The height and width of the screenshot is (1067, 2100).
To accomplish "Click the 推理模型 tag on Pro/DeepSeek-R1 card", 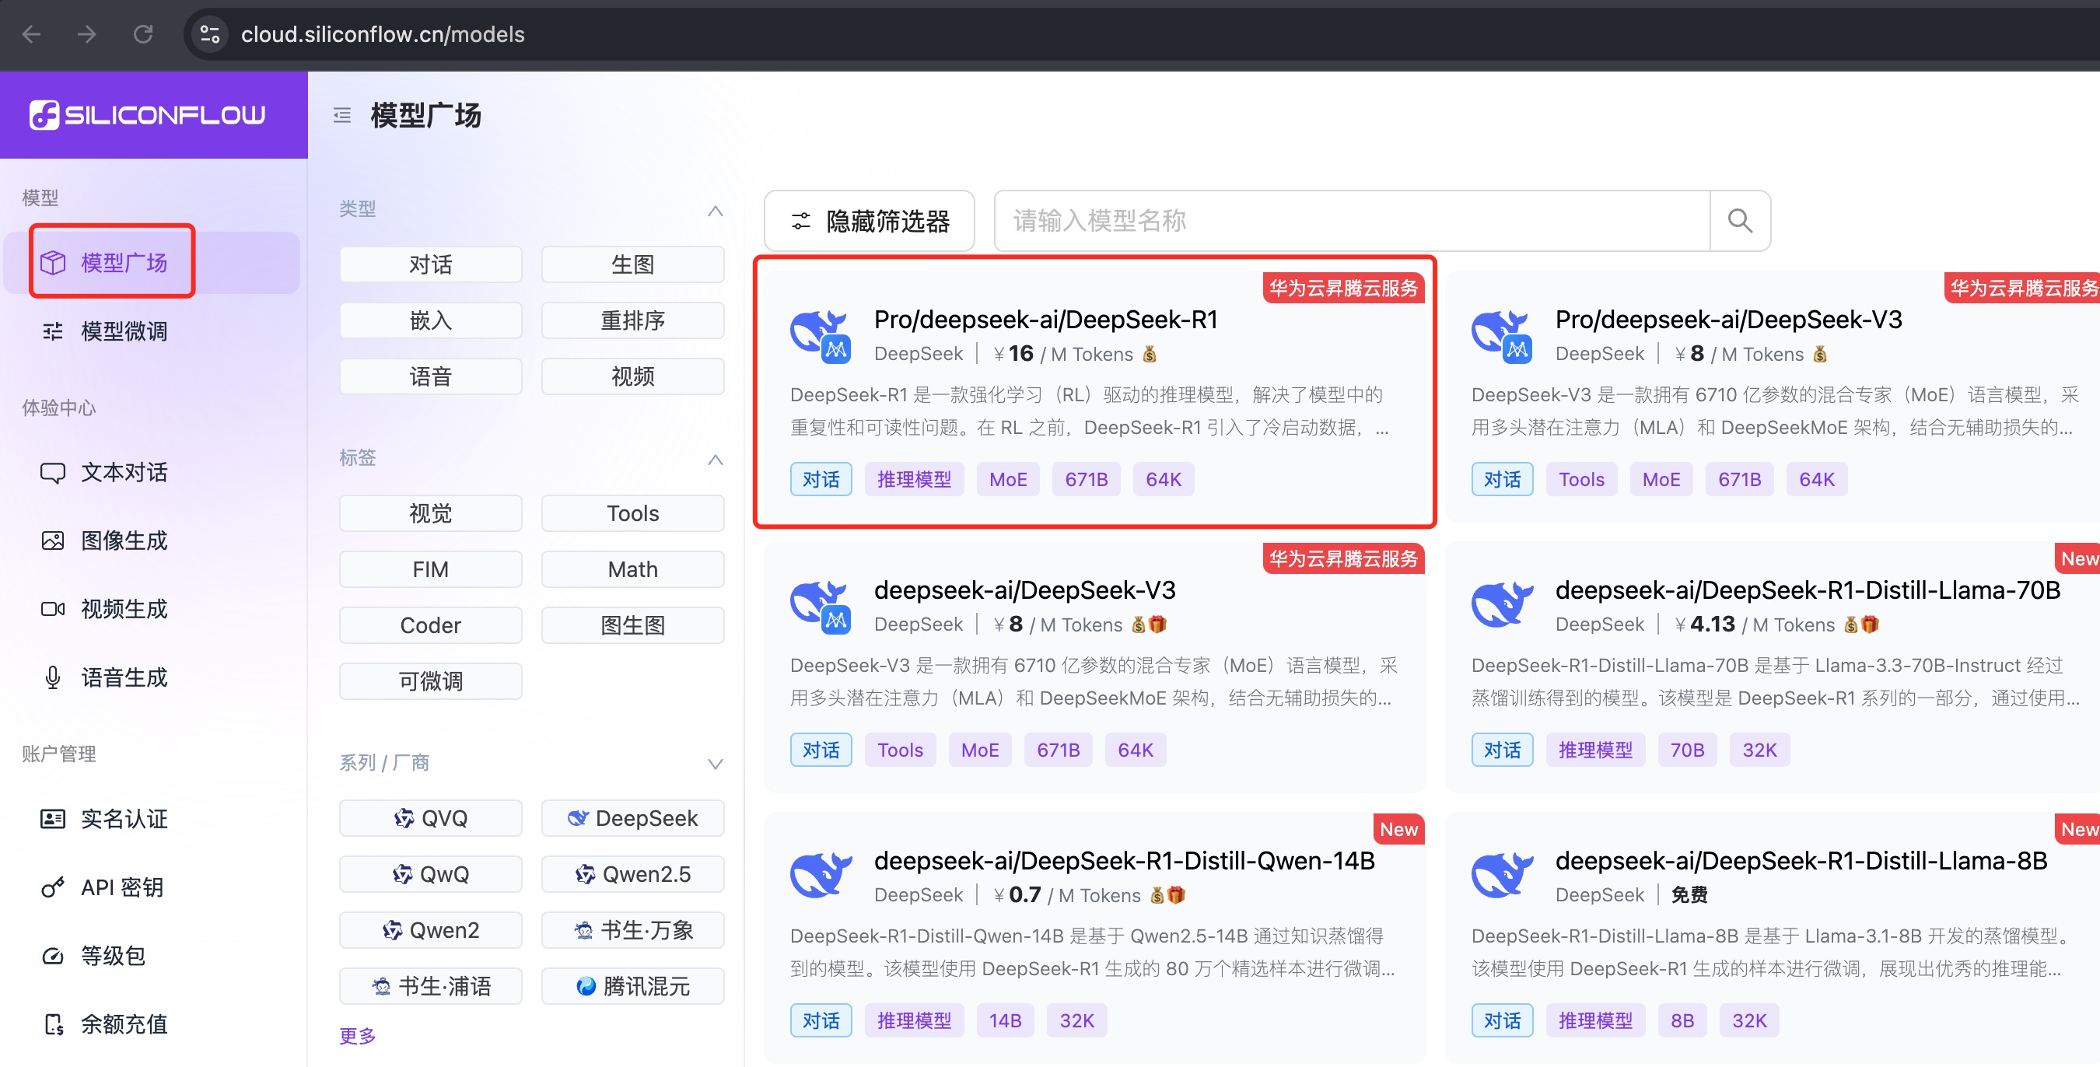I will (914, 479).
